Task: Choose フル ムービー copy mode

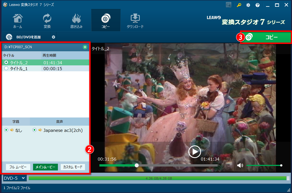Action: (18, 167)
